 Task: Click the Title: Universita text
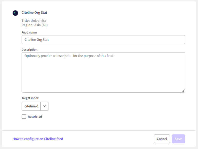[34, 21]
